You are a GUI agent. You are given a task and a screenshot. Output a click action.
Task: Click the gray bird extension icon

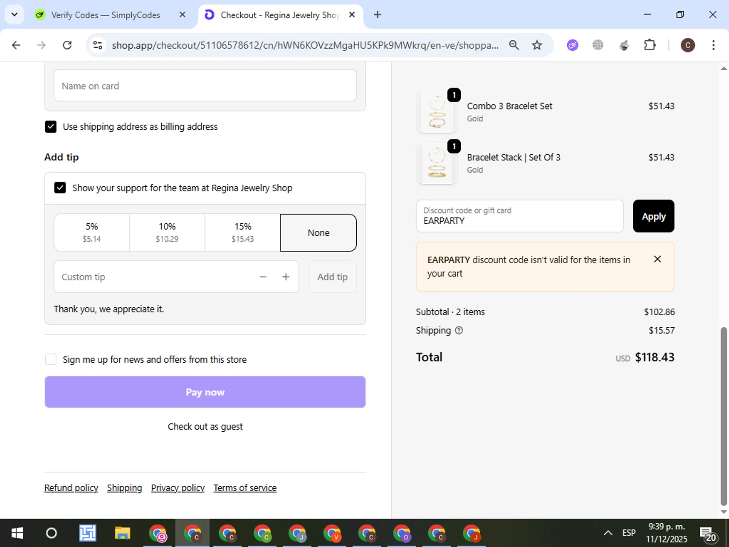pos(624,45)
